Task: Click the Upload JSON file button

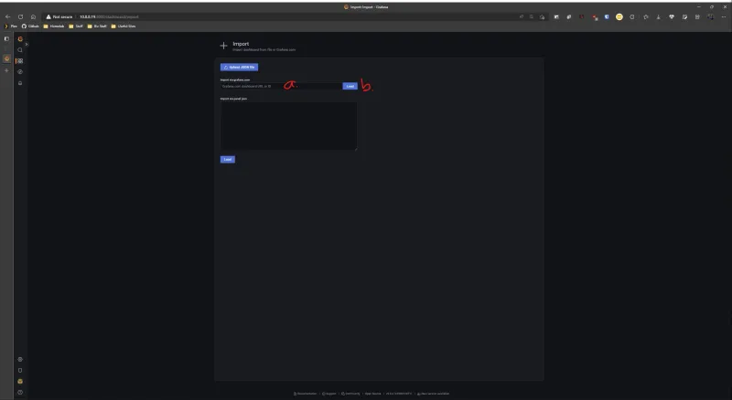Action: (239, 68)
